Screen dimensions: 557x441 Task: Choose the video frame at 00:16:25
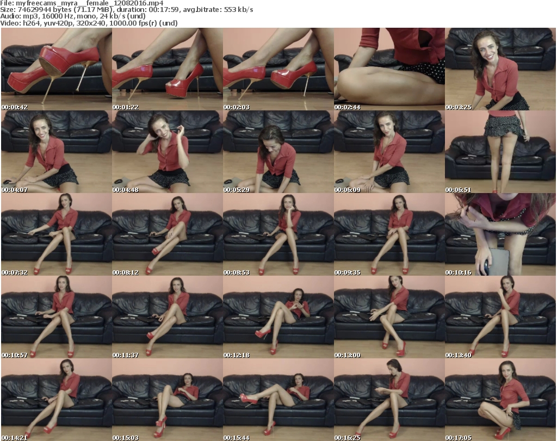point(389,400)
